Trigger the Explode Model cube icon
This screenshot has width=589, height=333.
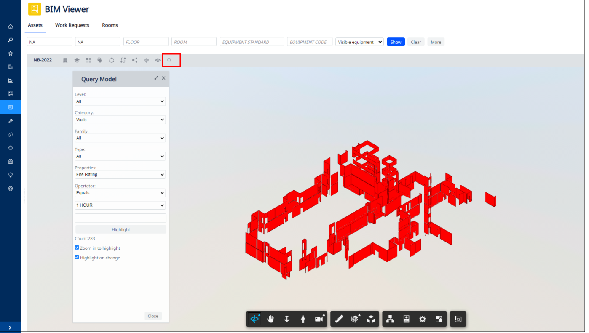pyautogui.click(x=371, y=319)
